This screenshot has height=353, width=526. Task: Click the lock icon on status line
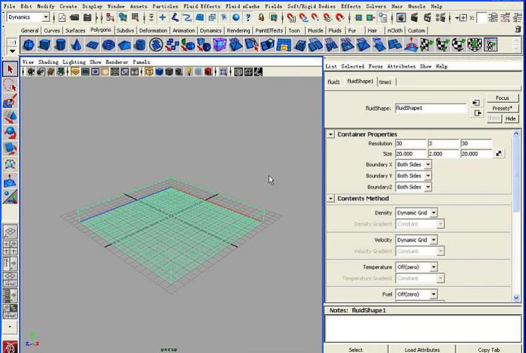point(261,17)
